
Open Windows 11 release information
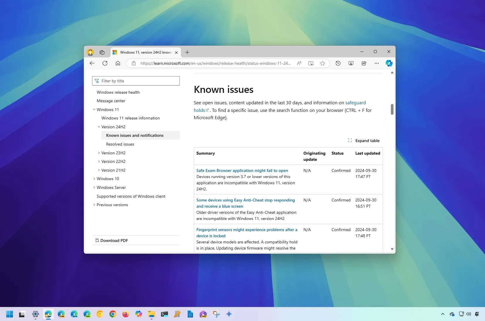(x=130, y=118)
